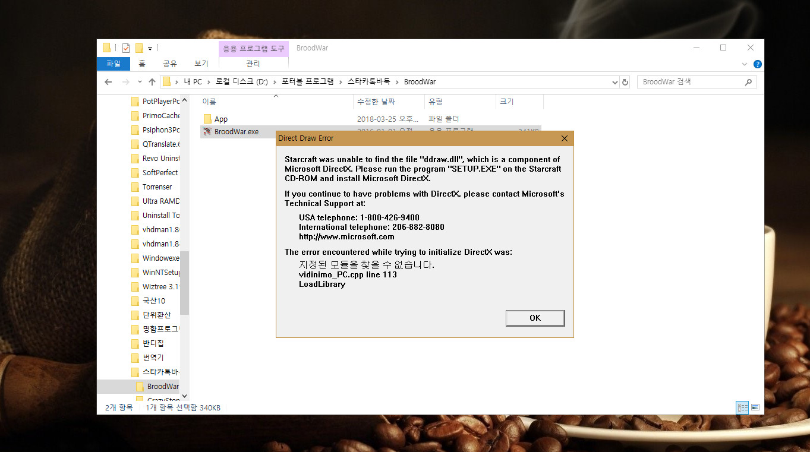810x452 pixels.
Task: Click the 응용 프로그램 도구 contextual tab header
Action: (254, 48)
